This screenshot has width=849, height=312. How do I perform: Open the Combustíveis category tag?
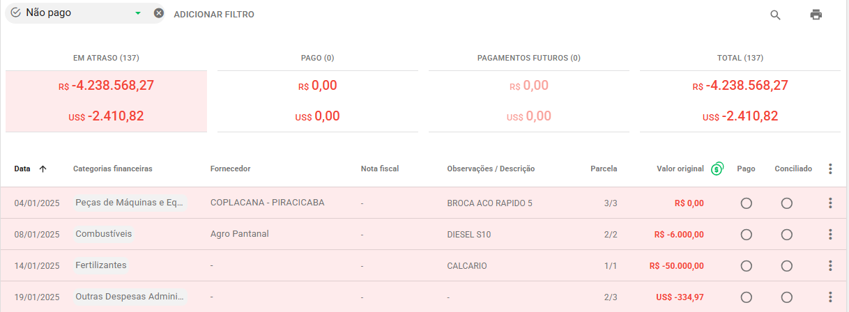click(x=104, y=234)
